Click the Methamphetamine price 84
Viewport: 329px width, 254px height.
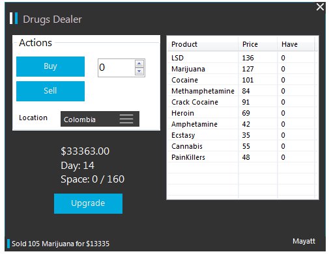coord(246,91)
